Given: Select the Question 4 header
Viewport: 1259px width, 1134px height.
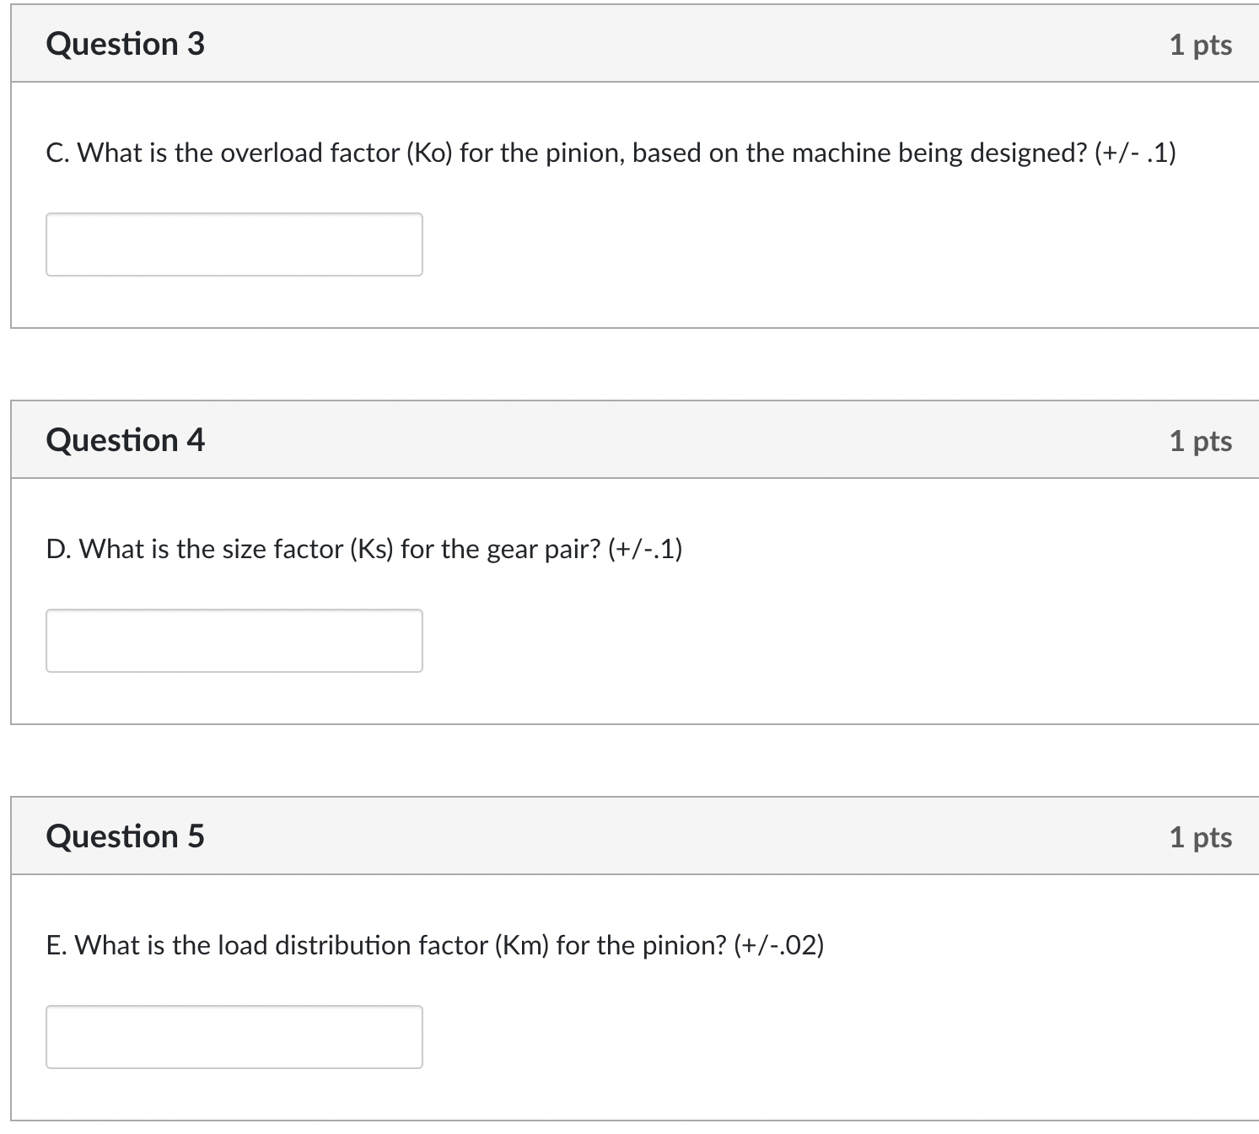Looking at the screenshot, I should click(125, 438).
